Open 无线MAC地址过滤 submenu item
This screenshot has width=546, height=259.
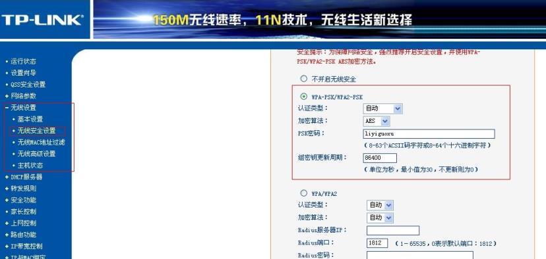41,143
